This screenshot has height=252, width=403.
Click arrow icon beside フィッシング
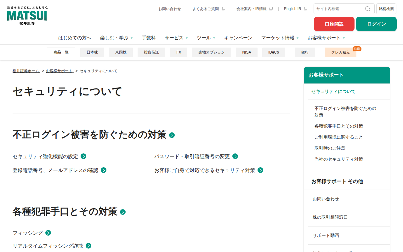[x=48, y=233]
